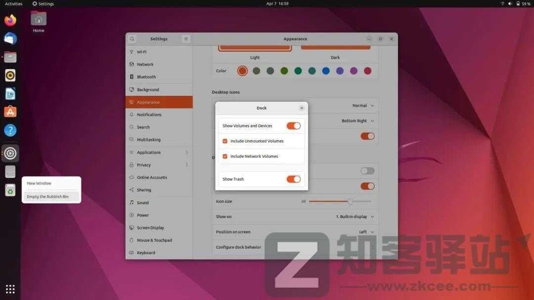534x300 pixels.
Task: Choose Empty the Rubbish Bin from menu
Action: 47,196
